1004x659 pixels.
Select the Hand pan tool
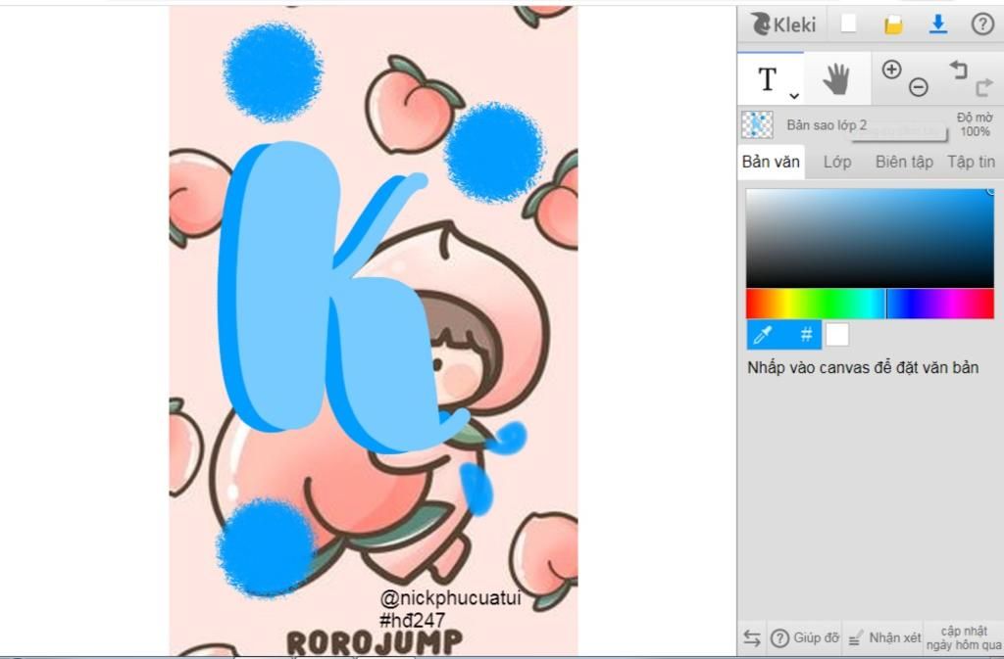[836, 80]
